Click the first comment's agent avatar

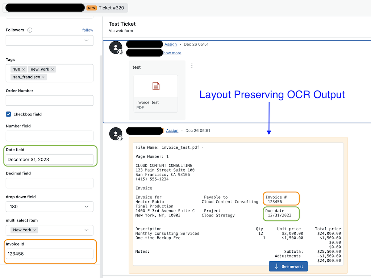116,48
